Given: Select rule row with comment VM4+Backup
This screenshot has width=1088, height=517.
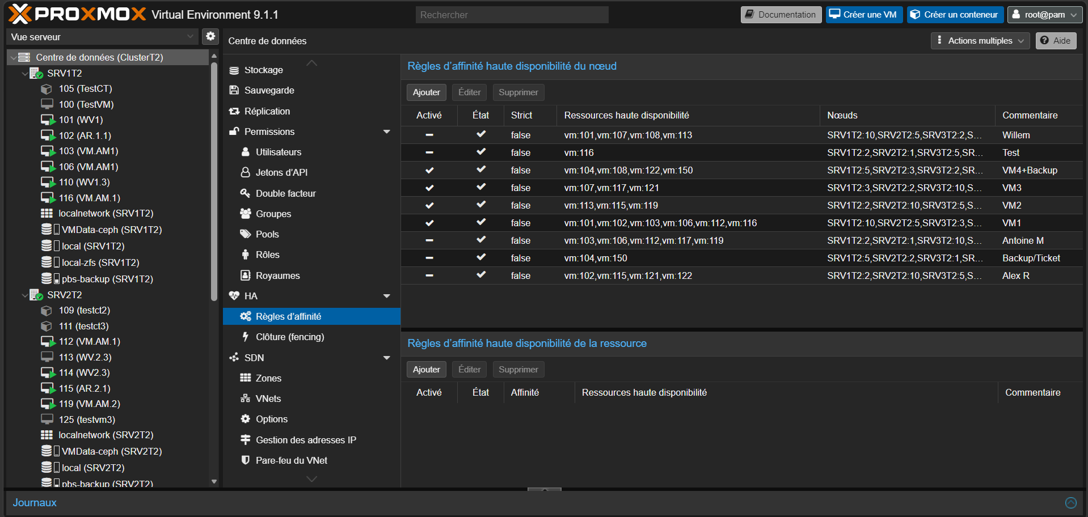Looking at the screenshot, I should (741, 170).
